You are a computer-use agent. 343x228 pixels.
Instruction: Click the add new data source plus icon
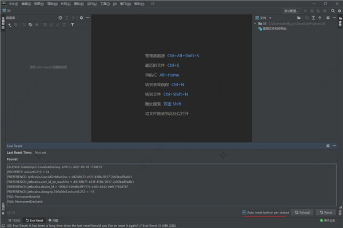tap(10, 25)
